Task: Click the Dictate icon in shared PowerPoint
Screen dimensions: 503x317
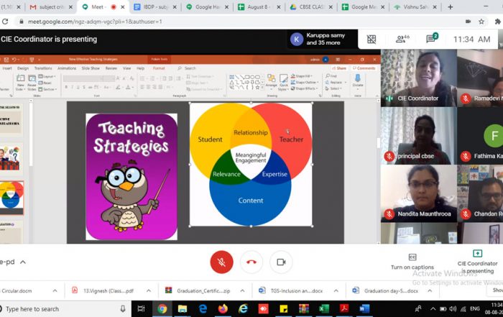Action: 358,81
